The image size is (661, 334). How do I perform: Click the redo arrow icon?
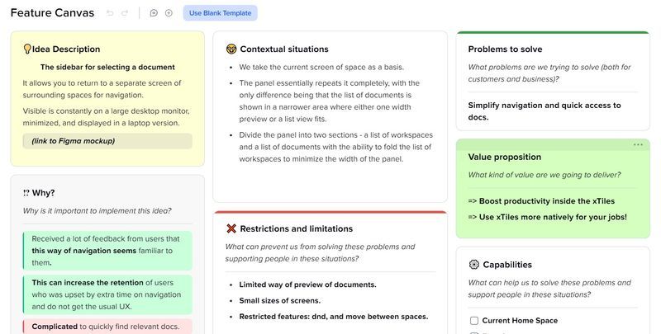[x=125, y=13]
